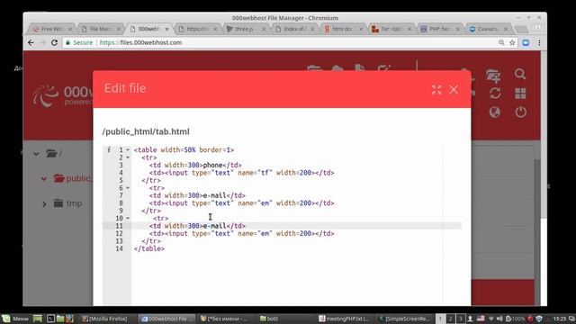Viewport: 576px width, 324px height.
Task: Close the Edit file dialog
Action: pos(454,89)
